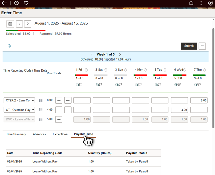Open absence request icon under 1 Fri

[78, 84]
